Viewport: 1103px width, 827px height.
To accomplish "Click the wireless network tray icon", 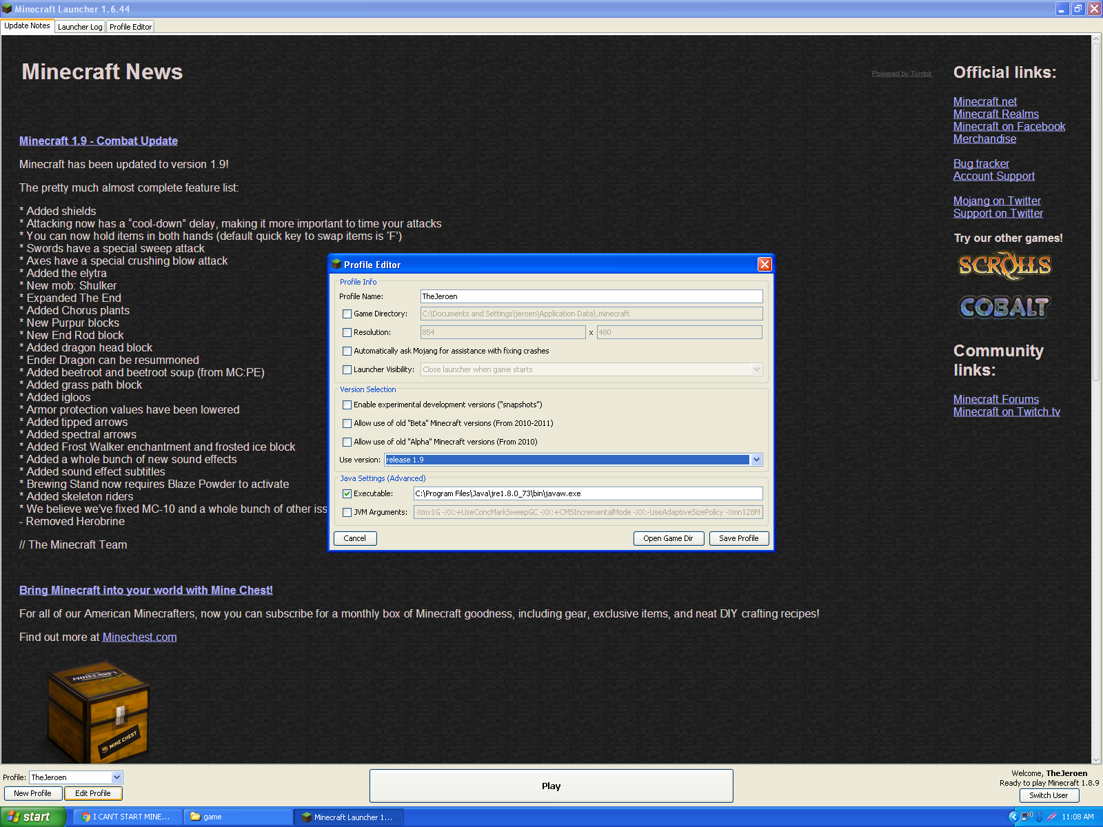I will [x=1026, y=817].
